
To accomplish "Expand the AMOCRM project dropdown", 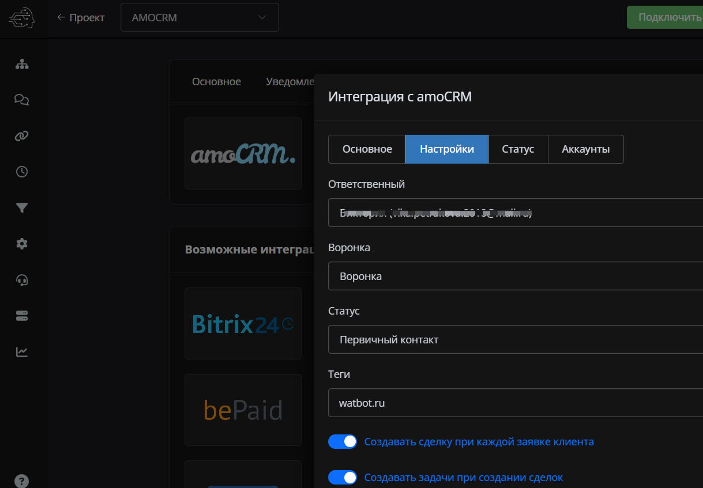I will click(200, 17).
